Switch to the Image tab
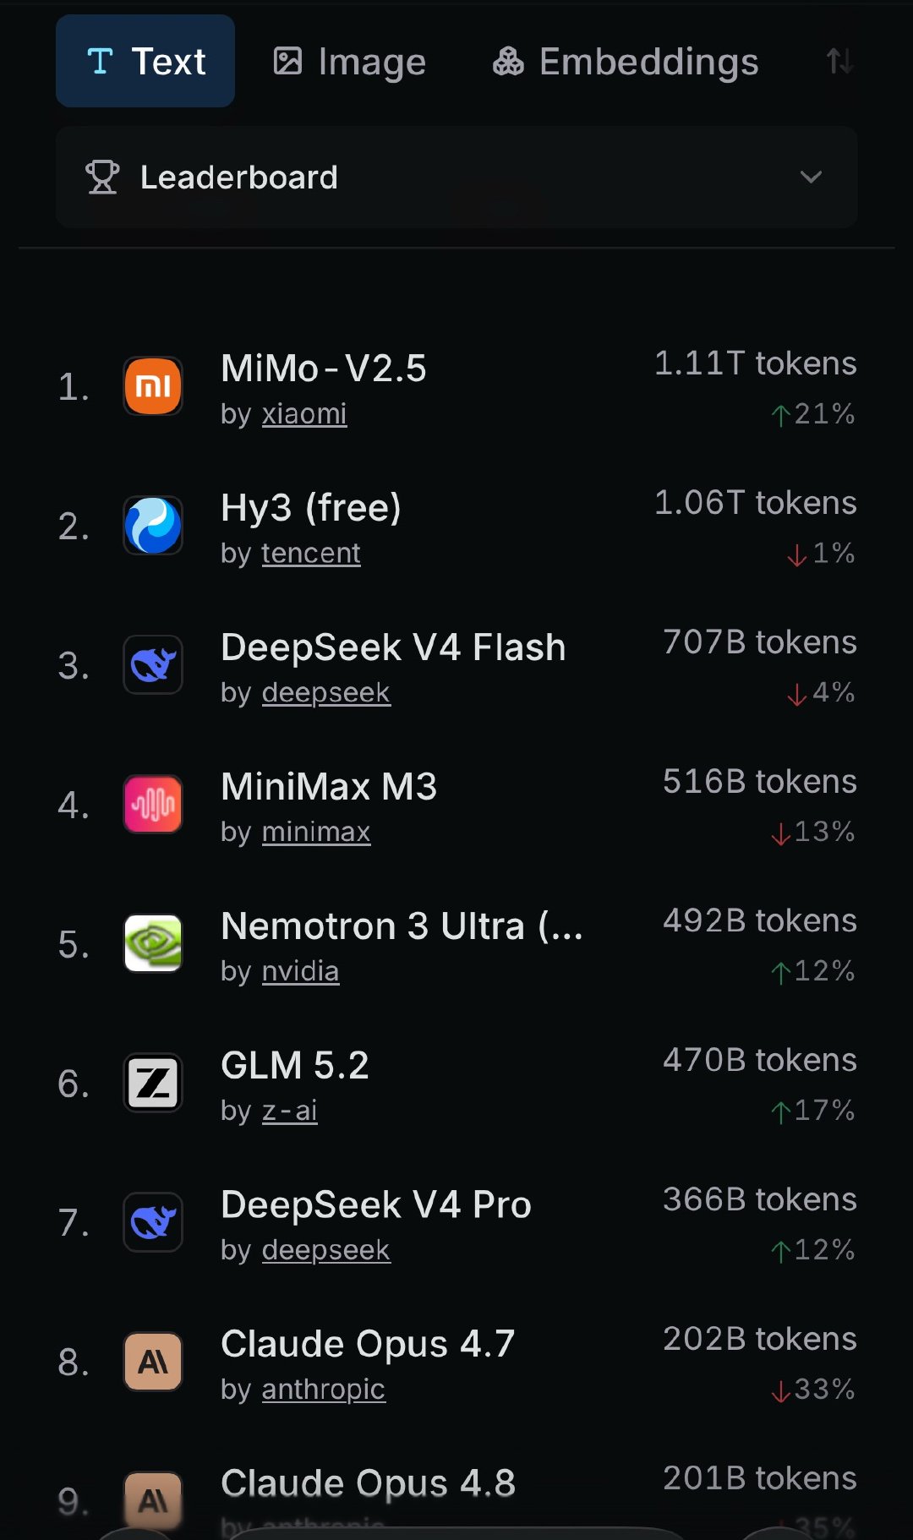Viewport: 913px width, 1540px height. point(349,61)
